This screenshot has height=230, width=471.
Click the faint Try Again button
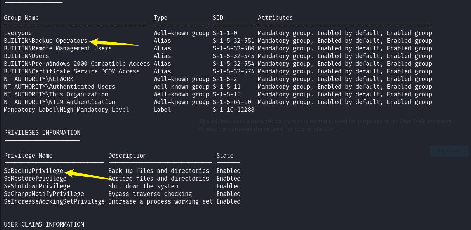(x=449, y=151)
